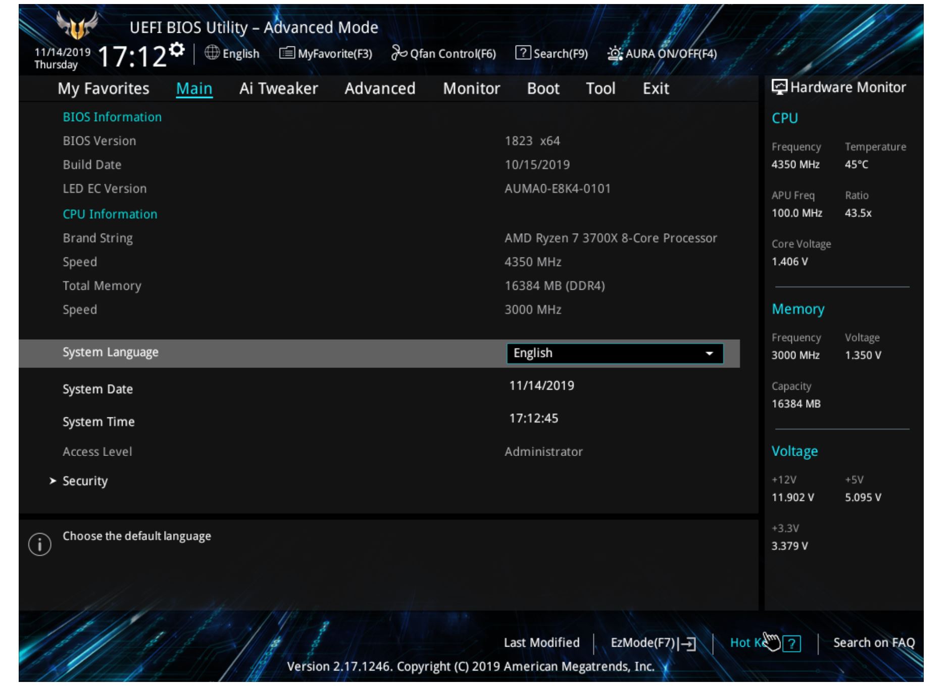The width and height of the screenshot is (949, 686).
Task: Click the header date 11/14/2019 Thursday
Action: coord(63,58)
